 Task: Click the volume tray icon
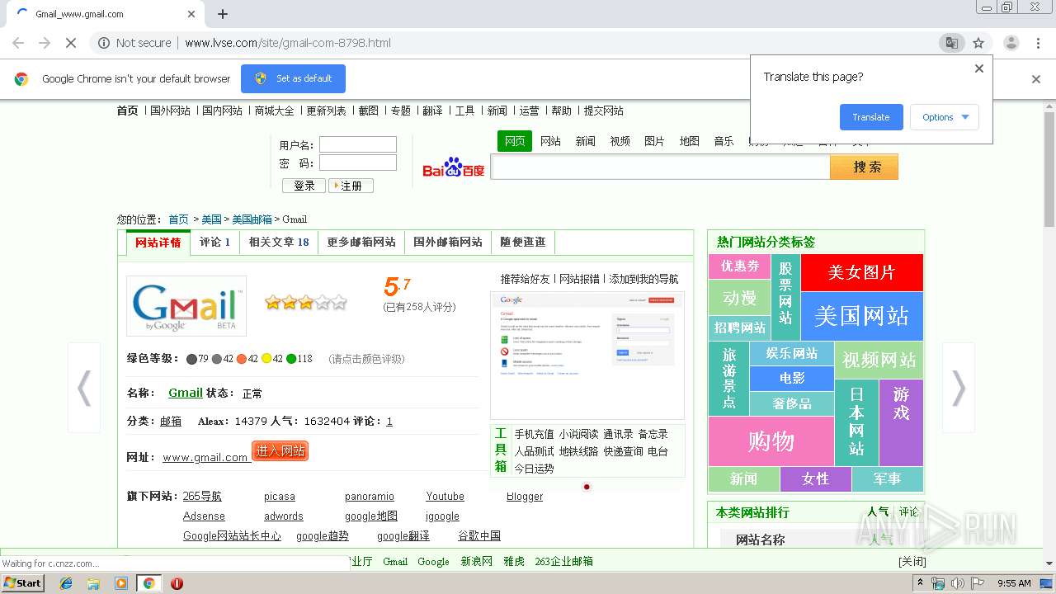coord(957,583)
